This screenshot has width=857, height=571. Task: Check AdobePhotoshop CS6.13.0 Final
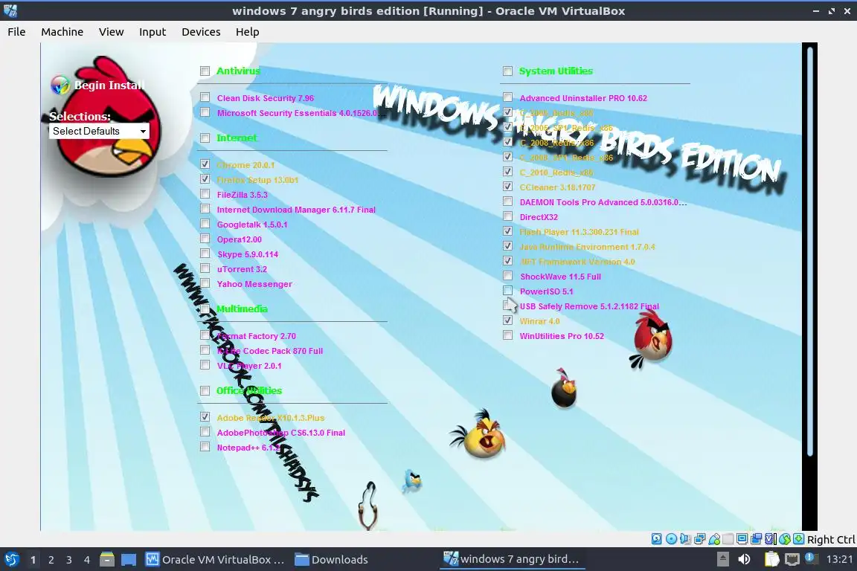(205, 432)
